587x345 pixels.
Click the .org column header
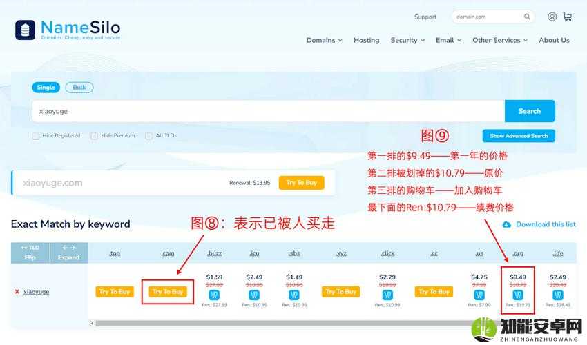[518, 253]
